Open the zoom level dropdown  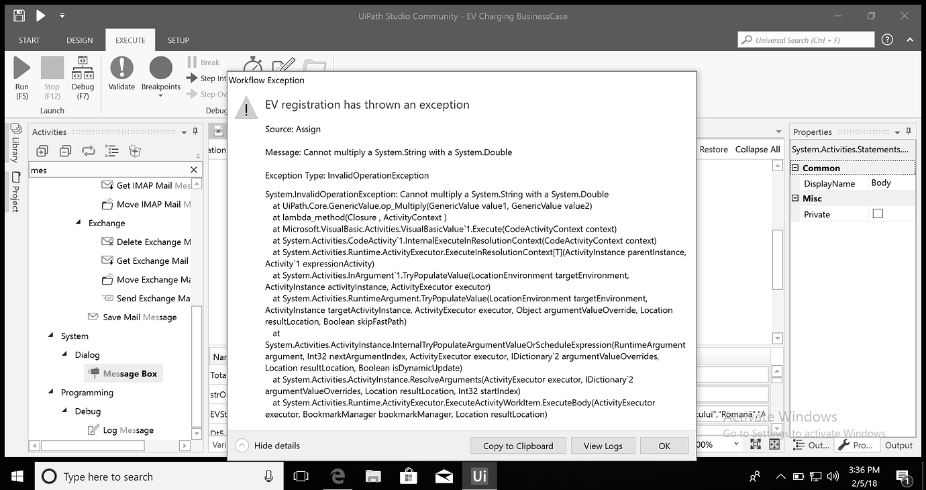pos(736,444)
